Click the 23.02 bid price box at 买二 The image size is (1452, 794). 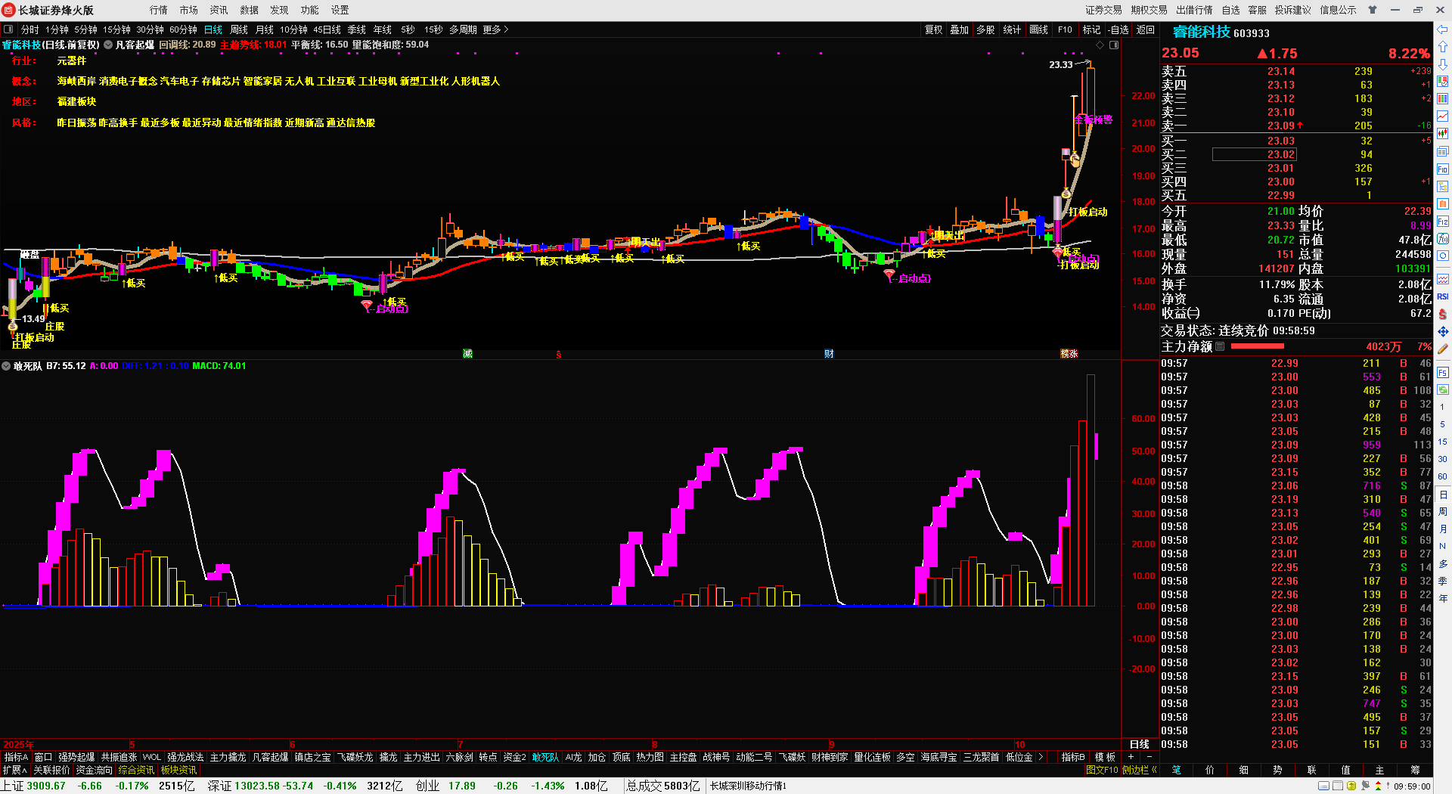[x=1255, y=154]
